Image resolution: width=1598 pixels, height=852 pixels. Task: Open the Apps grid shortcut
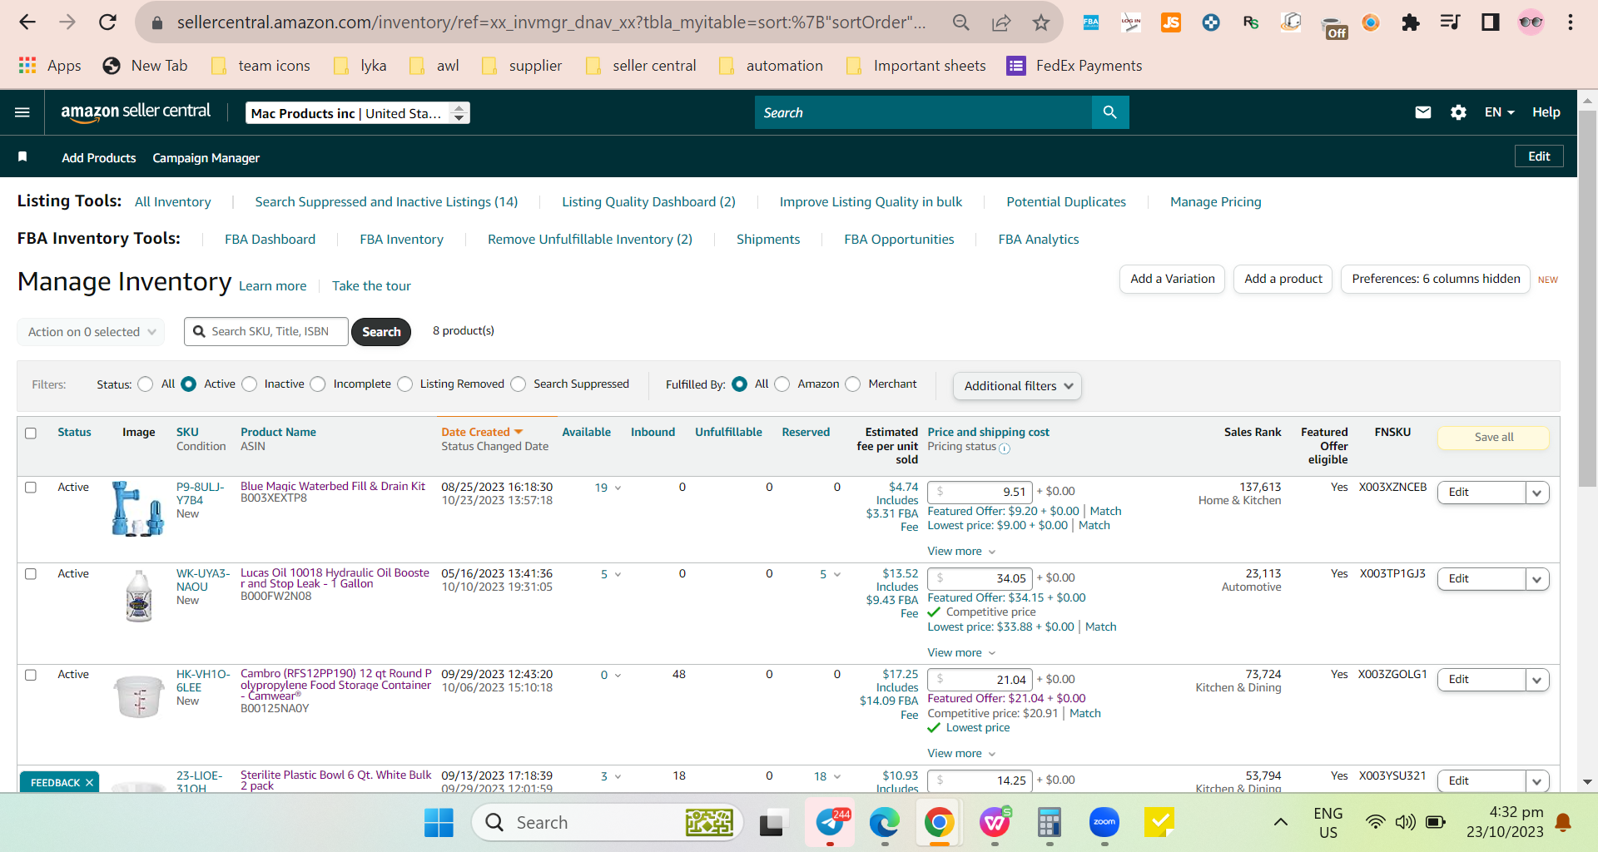pyautogui.click(x=49, y=66)
